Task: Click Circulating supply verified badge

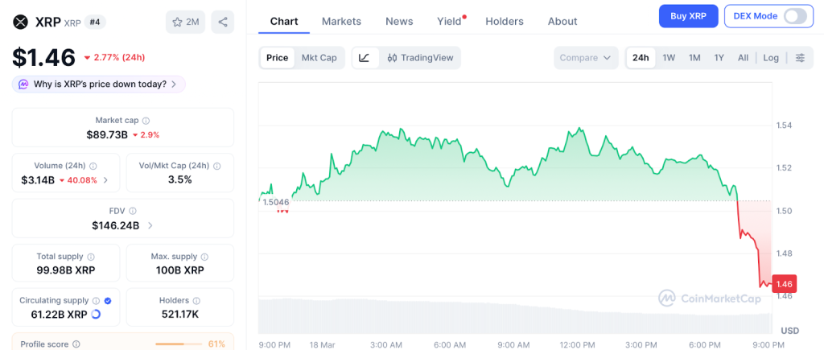Action: (x=108, y=300)
